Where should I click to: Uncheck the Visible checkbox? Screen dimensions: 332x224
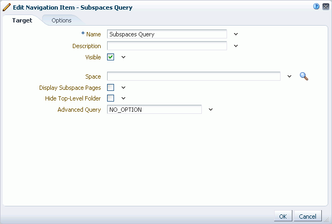point(110,57)
